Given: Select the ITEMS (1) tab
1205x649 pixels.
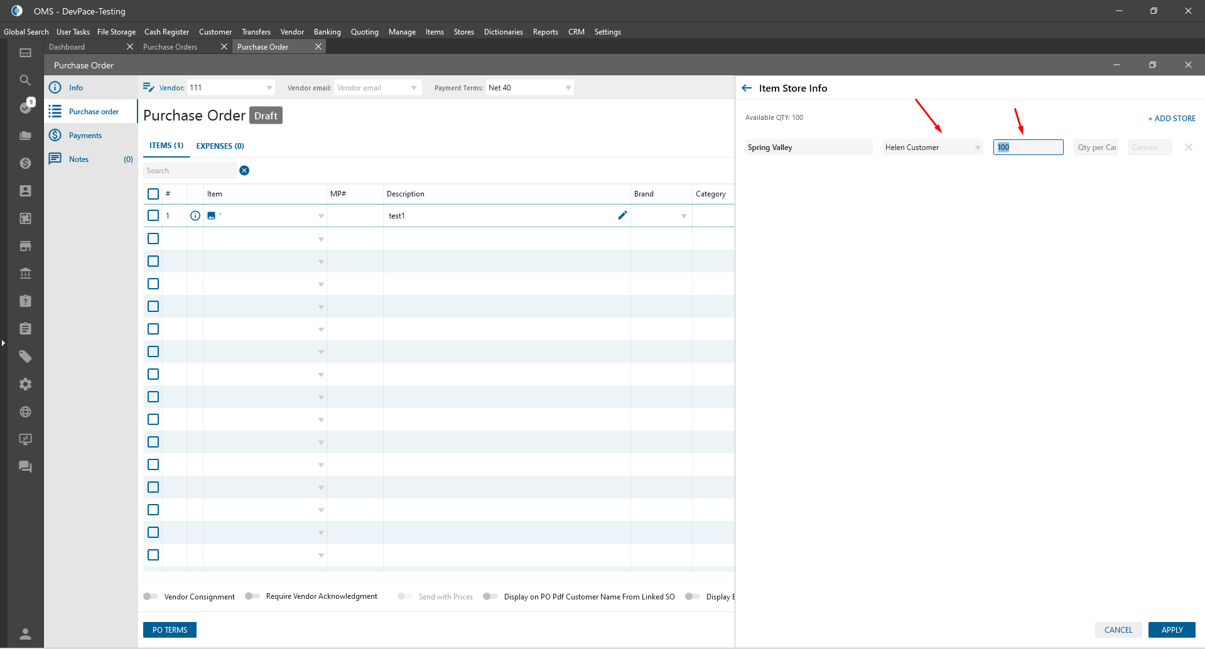Looking at the screenshot, I should click(166, 146).
